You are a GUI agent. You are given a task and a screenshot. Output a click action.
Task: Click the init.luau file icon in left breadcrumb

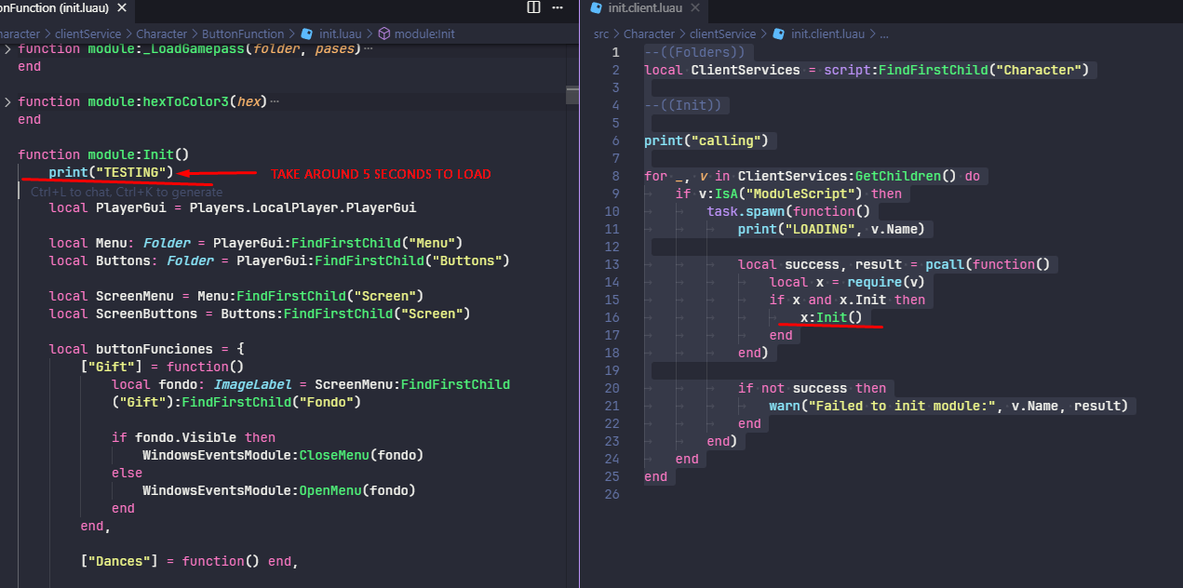pos(307,33)
